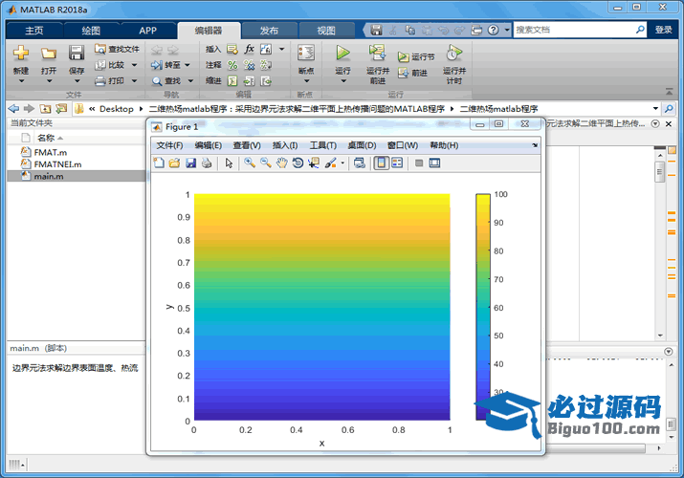Click Run and Time (运行并计时) icon
This screenshot has height=478, width=684.
point(454,53)
